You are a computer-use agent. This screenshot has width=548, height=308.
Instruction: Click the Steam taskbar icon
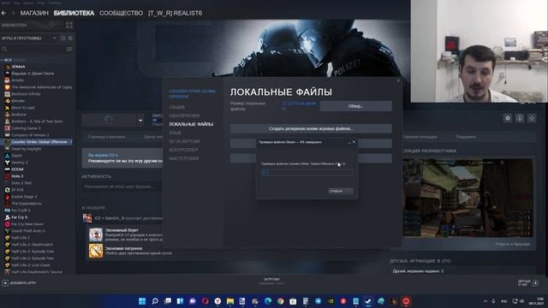point(368,301)
